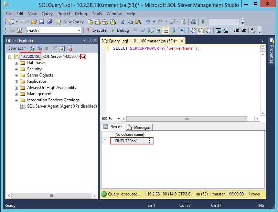Click the New Project toolbar icon
278x212 pixels.
tap(11, 22)
